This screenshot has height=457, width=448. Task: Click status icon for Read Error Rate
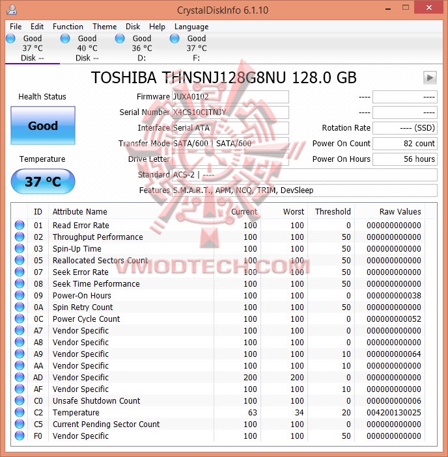20,225
